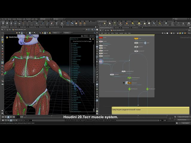Open the Build desktop dropdown
Image resolution: width=191 pixels, height=143 pixels.
pos(46,19)
